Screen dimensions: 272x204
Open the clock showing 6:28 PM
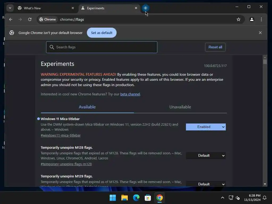click(x=252, y=198)
